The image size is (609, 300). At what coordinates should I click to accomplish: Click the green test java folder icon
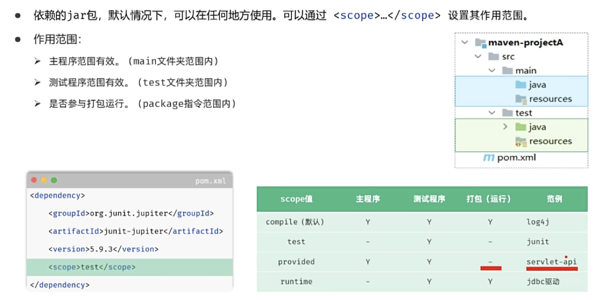pos(521,127)
